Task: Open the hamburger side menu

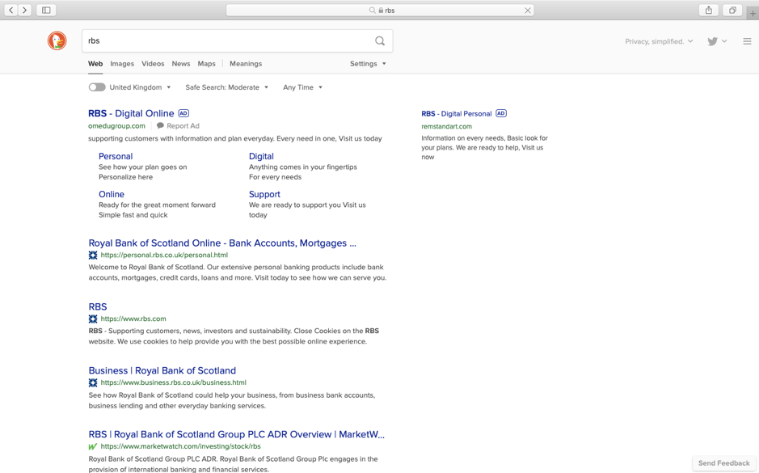Action: (x=747, y=41)
